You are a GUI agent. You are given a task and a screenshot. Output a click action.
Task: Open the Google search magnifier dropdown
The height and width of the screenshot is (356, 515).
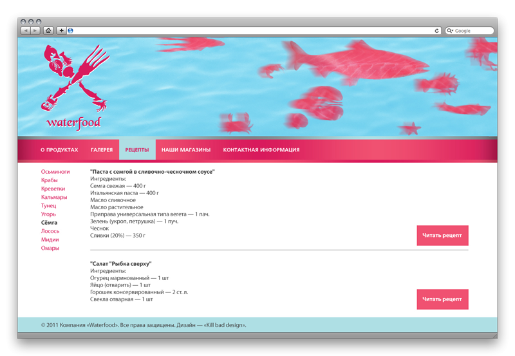[x=449, y=30]
